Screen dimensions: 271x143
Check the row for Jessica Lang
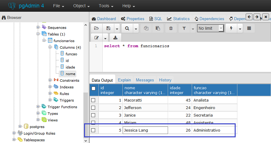(93, 130)
